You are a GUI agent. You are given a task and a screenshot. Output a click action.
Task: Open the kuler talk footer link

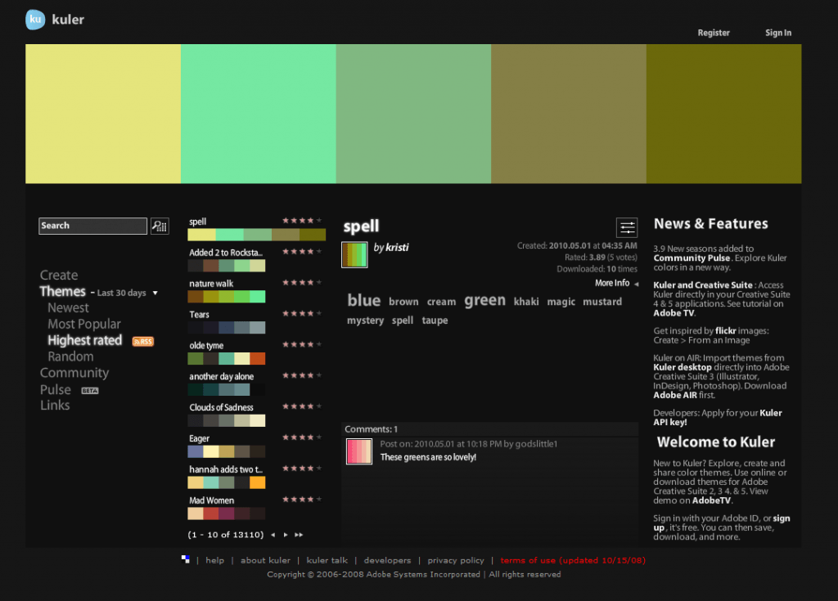point(327,560)
